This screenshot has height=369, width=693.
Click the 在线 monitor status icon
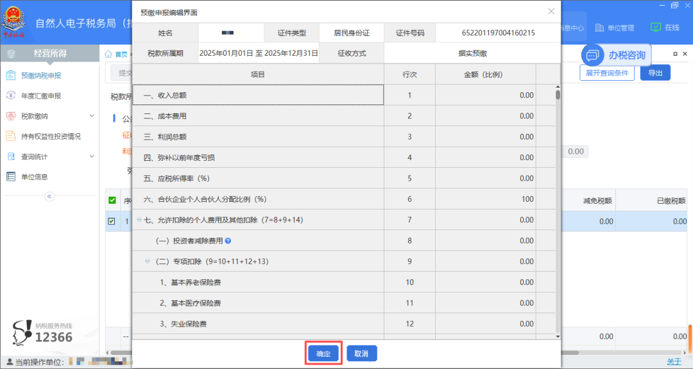(x=655, y=28)
